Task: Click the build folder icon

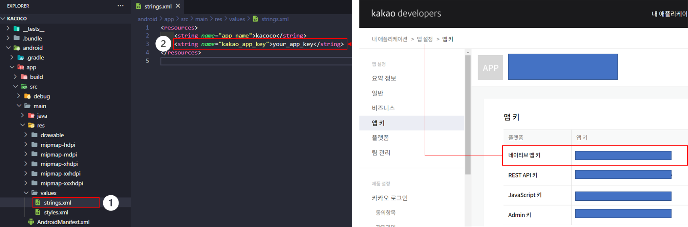Action: [24, 77]
